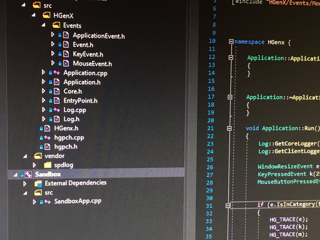
Task: Click the vendor folder icon
Action: click(x=38, y=156)
